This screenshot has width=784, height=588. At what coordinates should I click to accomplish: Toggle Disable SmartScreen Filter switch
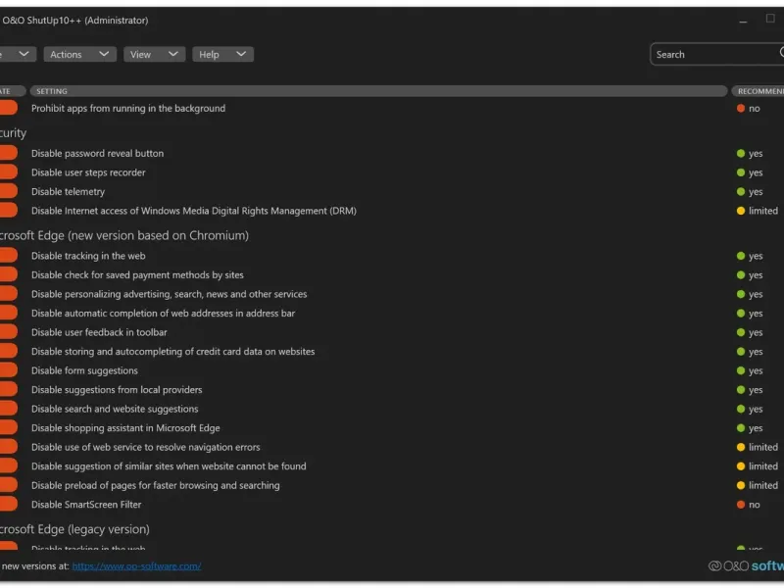[x=9, y=504]
